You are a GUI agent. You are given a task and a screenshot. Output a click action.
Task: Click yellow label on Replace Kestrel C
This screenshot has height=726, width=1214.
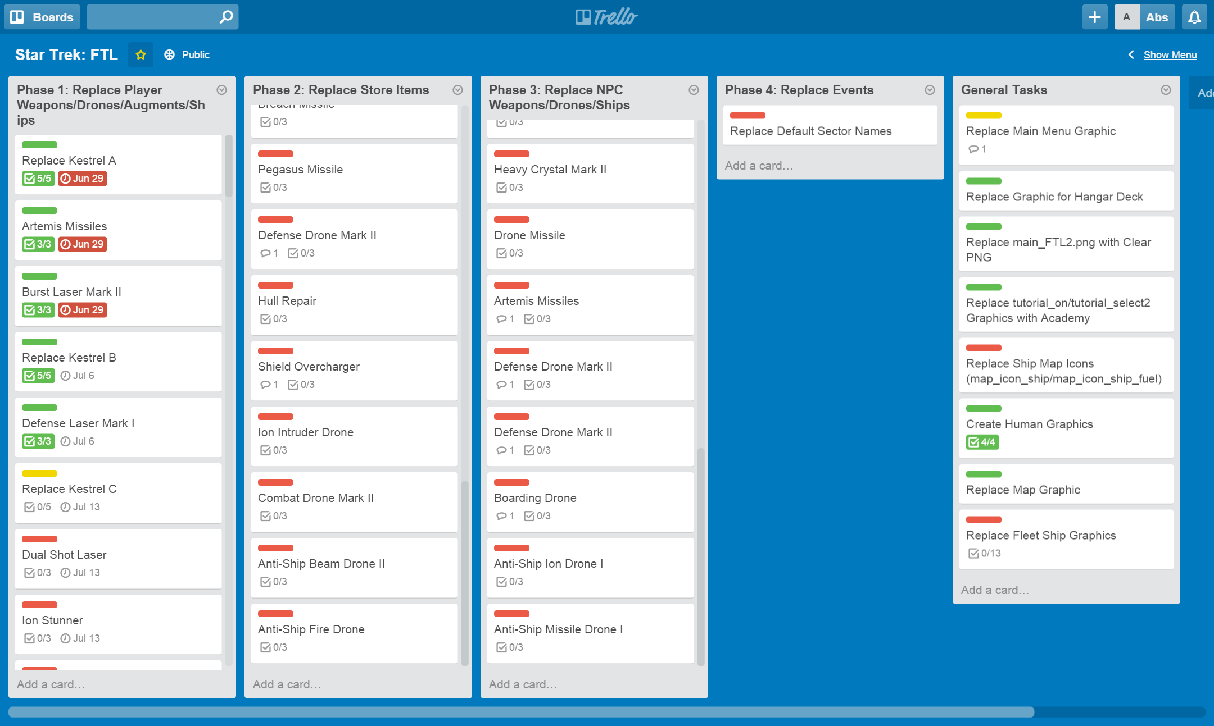tap(39, 473)
